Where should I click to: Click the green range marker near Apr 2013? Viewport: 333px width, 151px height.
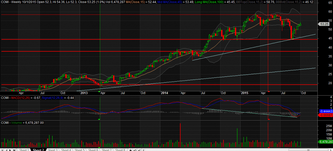coord(100,92)
